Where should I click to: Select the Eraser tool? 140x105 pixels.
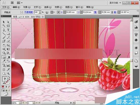pos(8,41)
